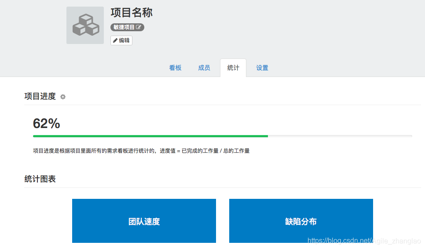425x249 pixels.
Task: Click the 项目名称 title text
Action: [x=132, y=12]
